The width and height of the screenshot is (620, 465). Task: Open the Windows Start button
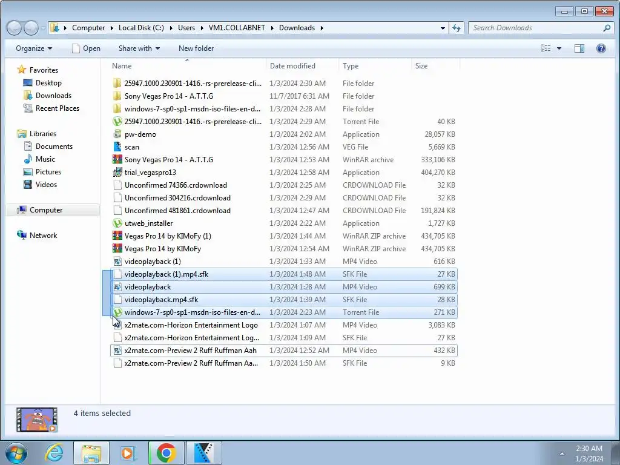16,453
